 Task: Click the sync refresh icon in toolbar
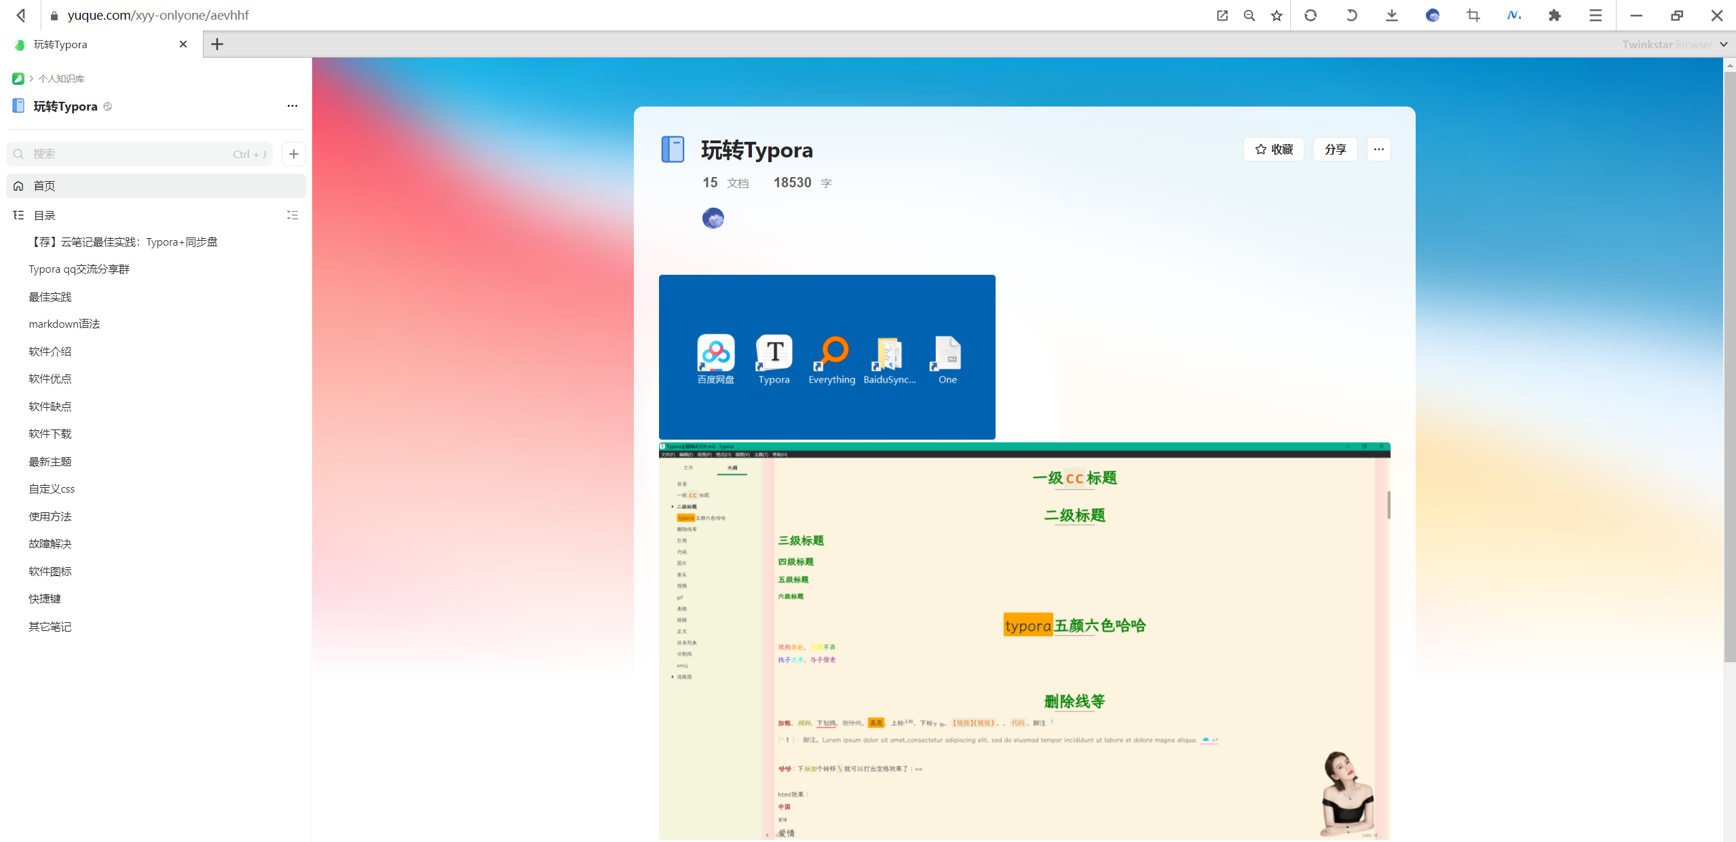coord(1310,15)
